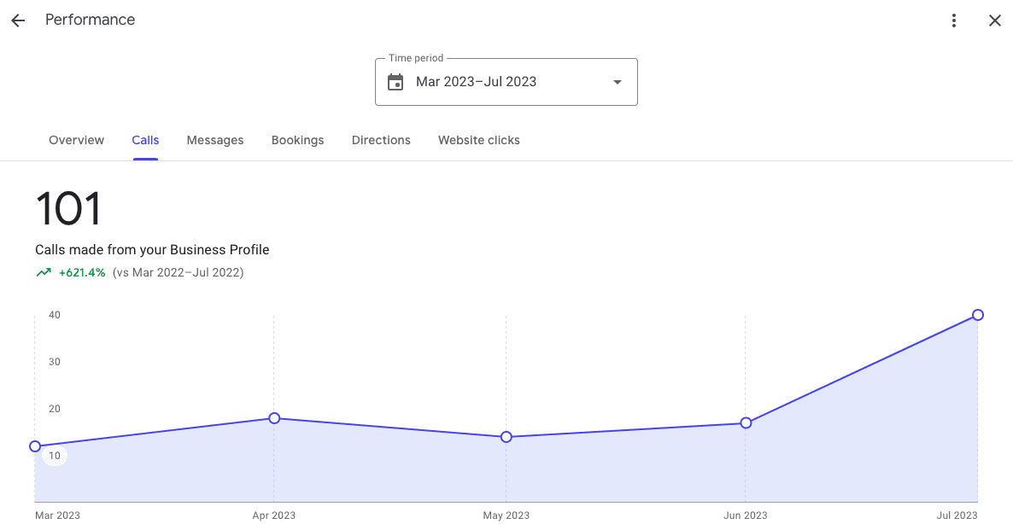
Task: Click the green upward trend icon
Action: (x=44, y=272)
